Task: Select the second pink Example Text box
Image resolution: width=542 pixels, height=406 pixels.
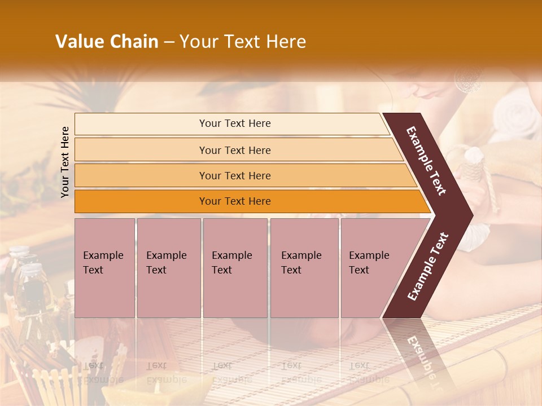Action: 169,268
